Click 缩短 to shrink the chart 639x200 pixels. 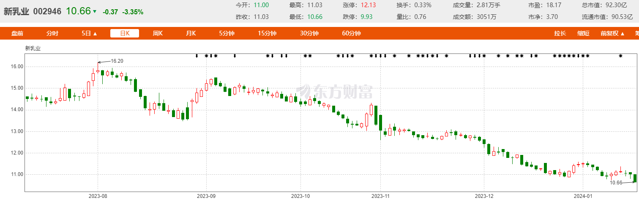point(584,34)
